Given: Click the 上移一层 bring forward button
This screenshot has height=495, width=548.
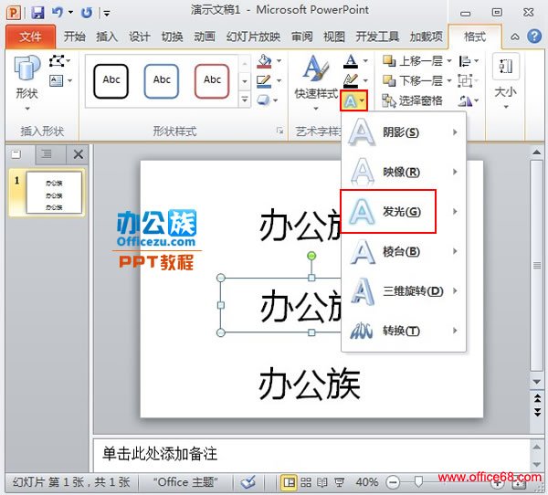Looking at the screenshot, I should point(413,61).
